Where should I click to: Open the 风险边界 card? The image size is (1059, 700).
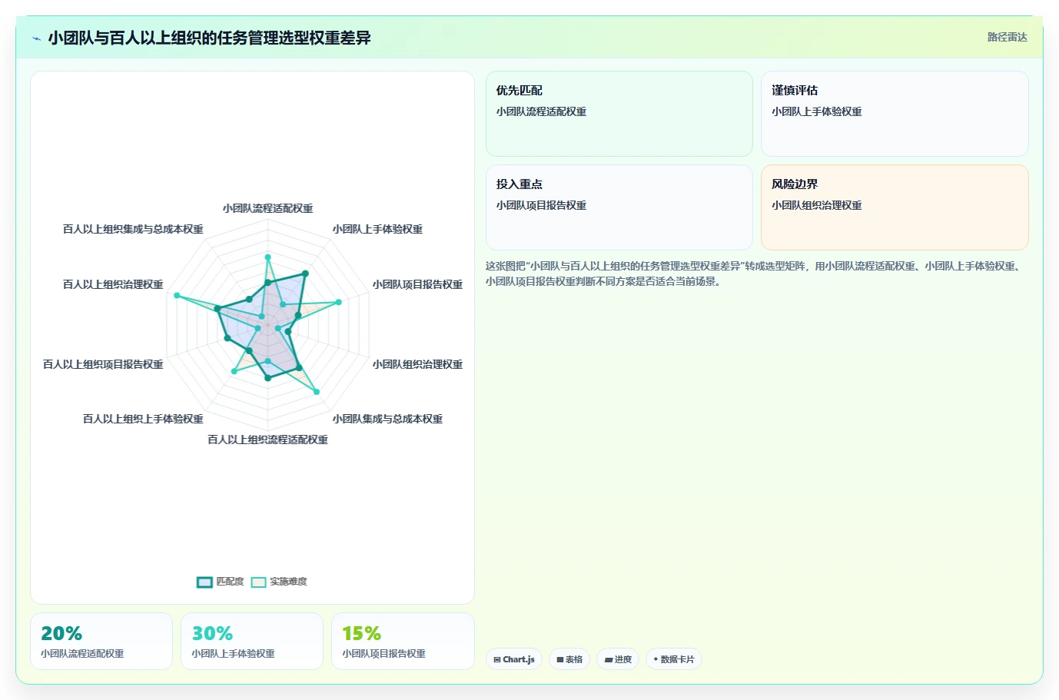click(x=895, y=207)
